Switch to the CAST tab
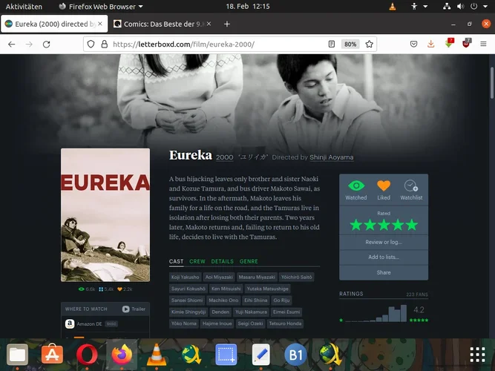This screenshot has height=371, width=495. point(176,261)
